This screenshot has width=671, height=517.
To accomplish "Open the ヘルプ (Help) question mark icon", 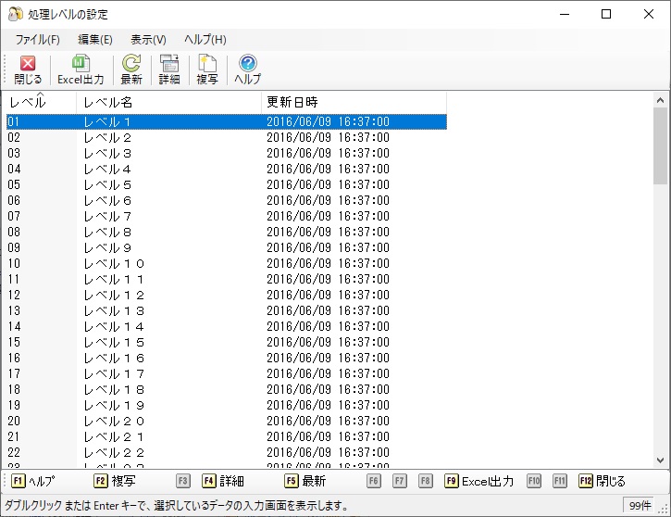I will [247, 64].
